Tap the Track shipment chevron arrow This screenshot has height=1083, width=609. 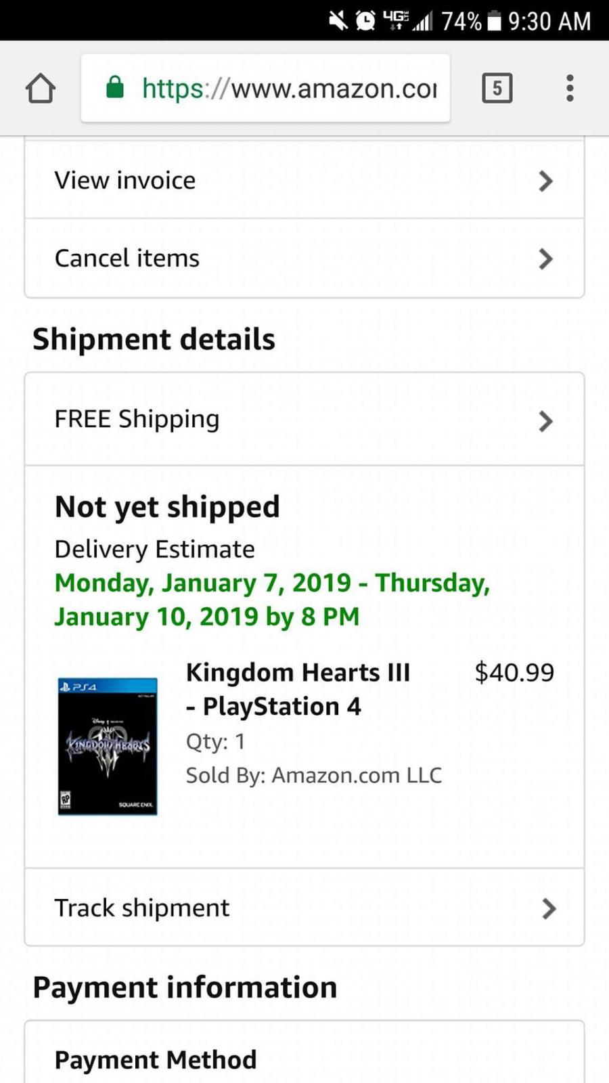click(549, 908)
